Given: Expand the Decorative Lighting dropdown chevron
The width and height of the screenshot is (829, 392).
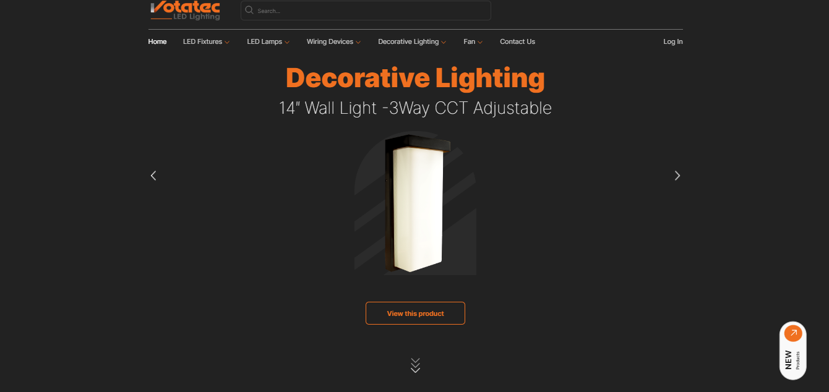Looking at the screenshot, I should pos(444,42).
